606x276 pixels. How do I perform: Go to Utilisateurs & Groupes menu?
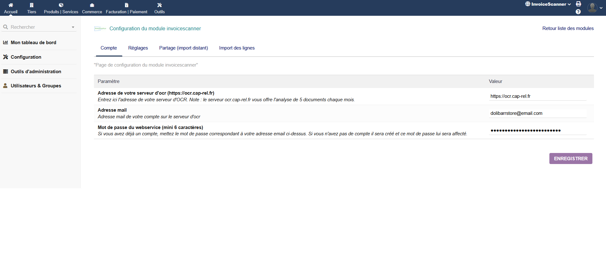[36, 86]
